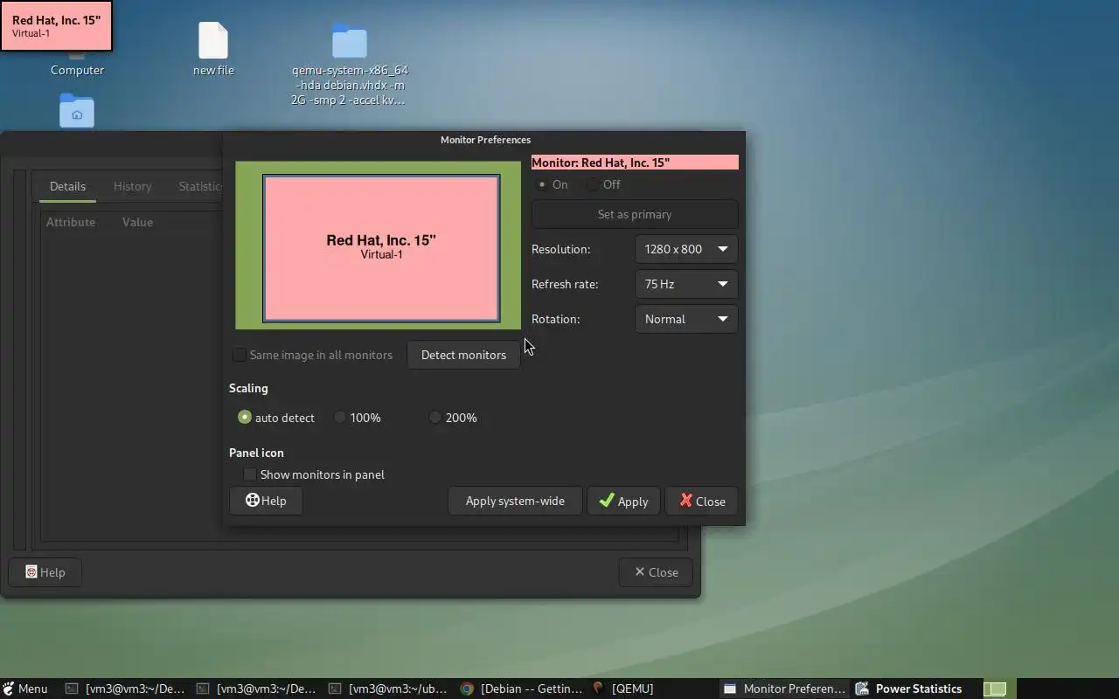Click the Monitor Preferences title bar text
The height and width of the screenshot is (699, 1119).
485,140
